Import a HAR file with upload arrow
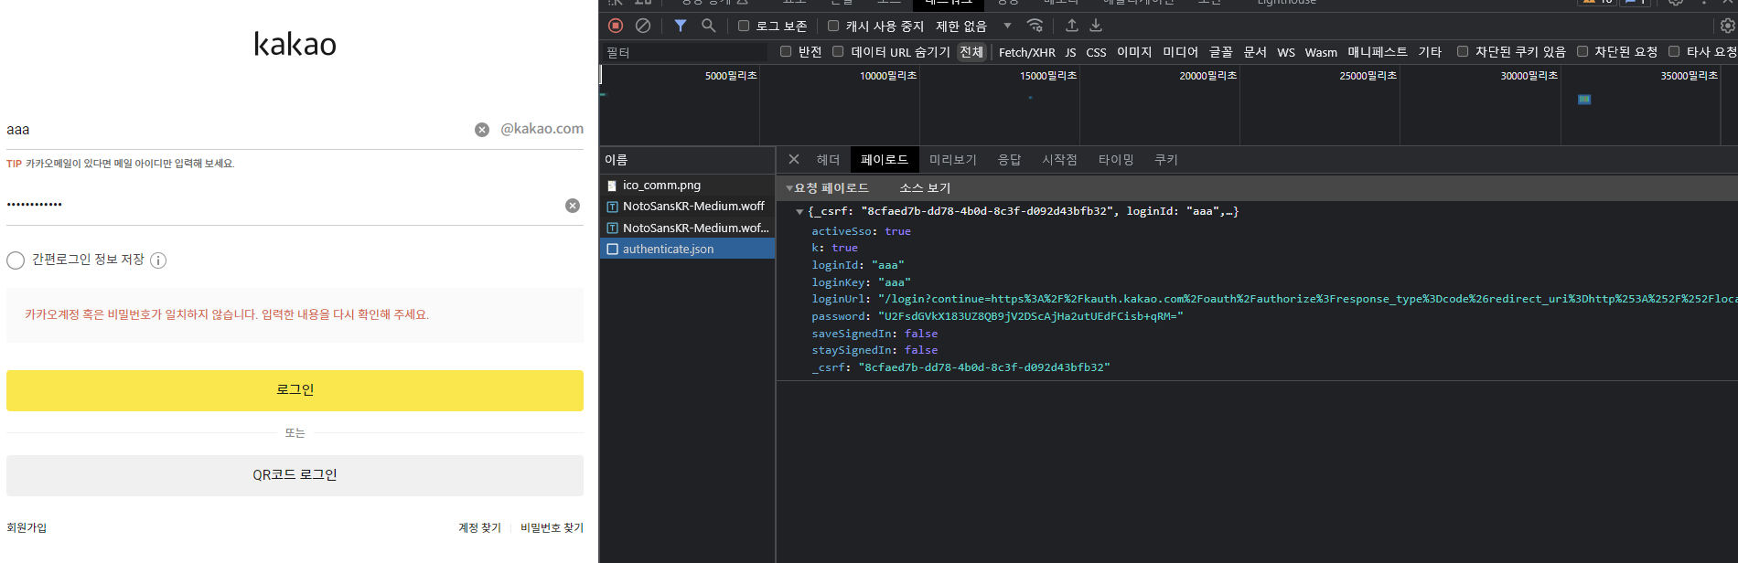1738x563 pixels. pyautogui.click(x=1072, y=26)
